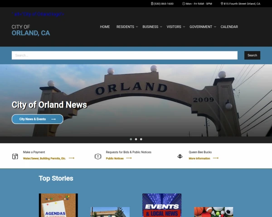
Task: Click the arrow after More Information link
Action: tap(216, 158)
